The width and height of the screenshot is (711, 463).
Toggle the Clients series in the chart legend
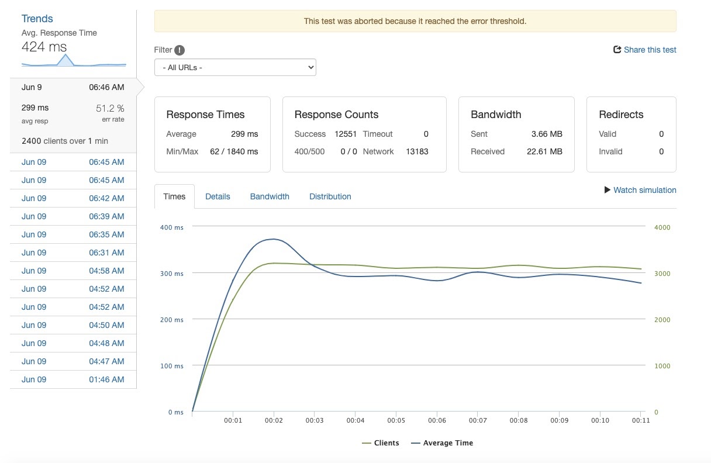[x=381, y=443]
